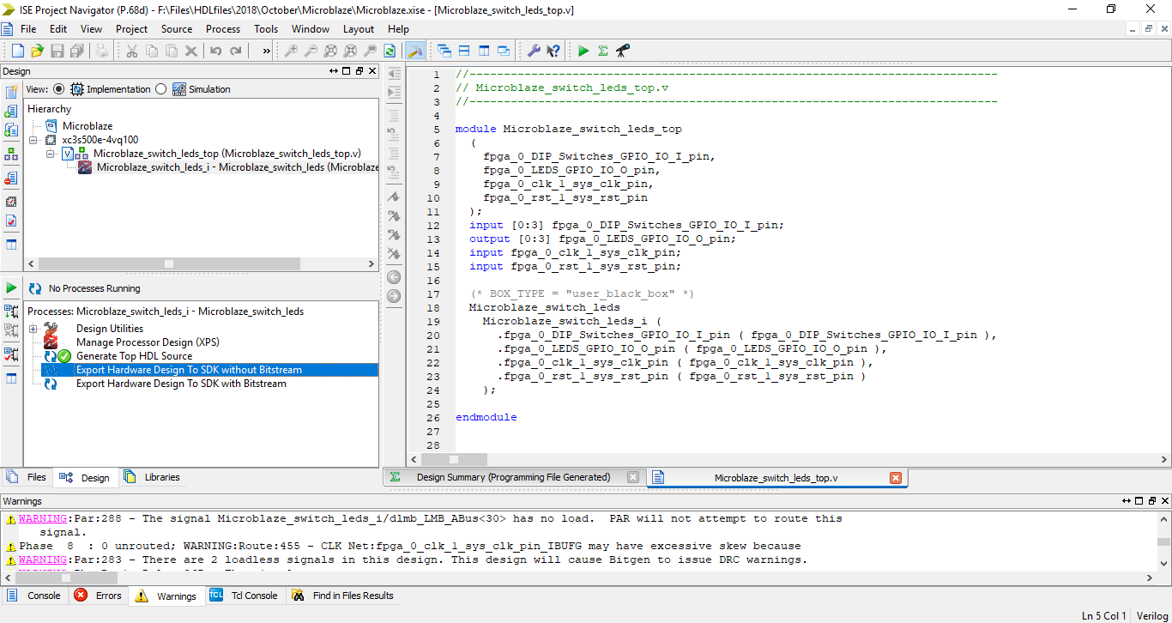
Task: Show more toolbar buttons via the chevron overflow
Action: click(266, 51)
